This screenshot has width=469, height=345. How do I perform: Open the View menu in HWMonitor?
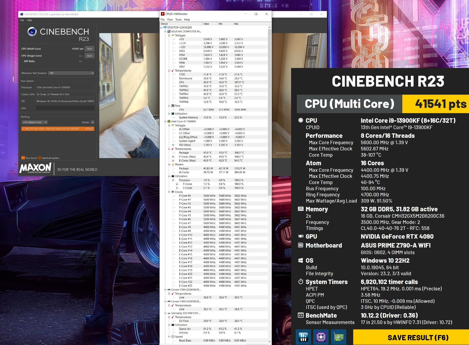(x=170, y=20)
